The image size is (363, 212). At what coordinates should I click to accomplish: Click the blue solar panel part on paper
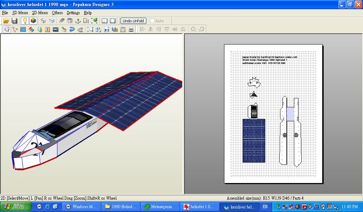pyautogui.click(x=253, y=141)
